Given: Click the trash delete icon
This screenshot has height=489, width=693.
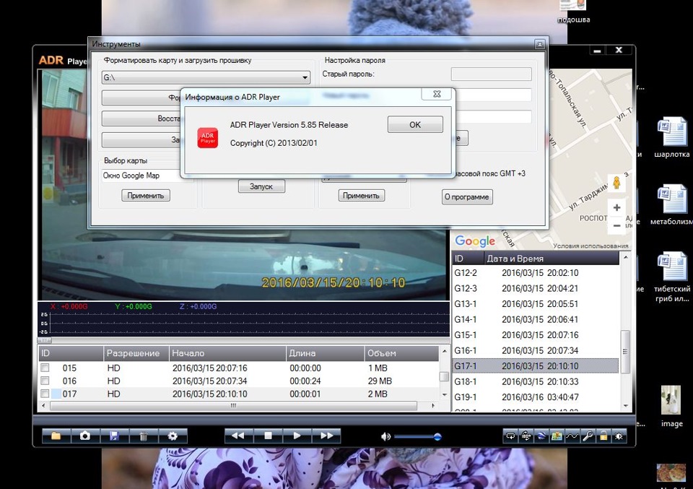Looking at the screenshot, I should coord(144,436).
